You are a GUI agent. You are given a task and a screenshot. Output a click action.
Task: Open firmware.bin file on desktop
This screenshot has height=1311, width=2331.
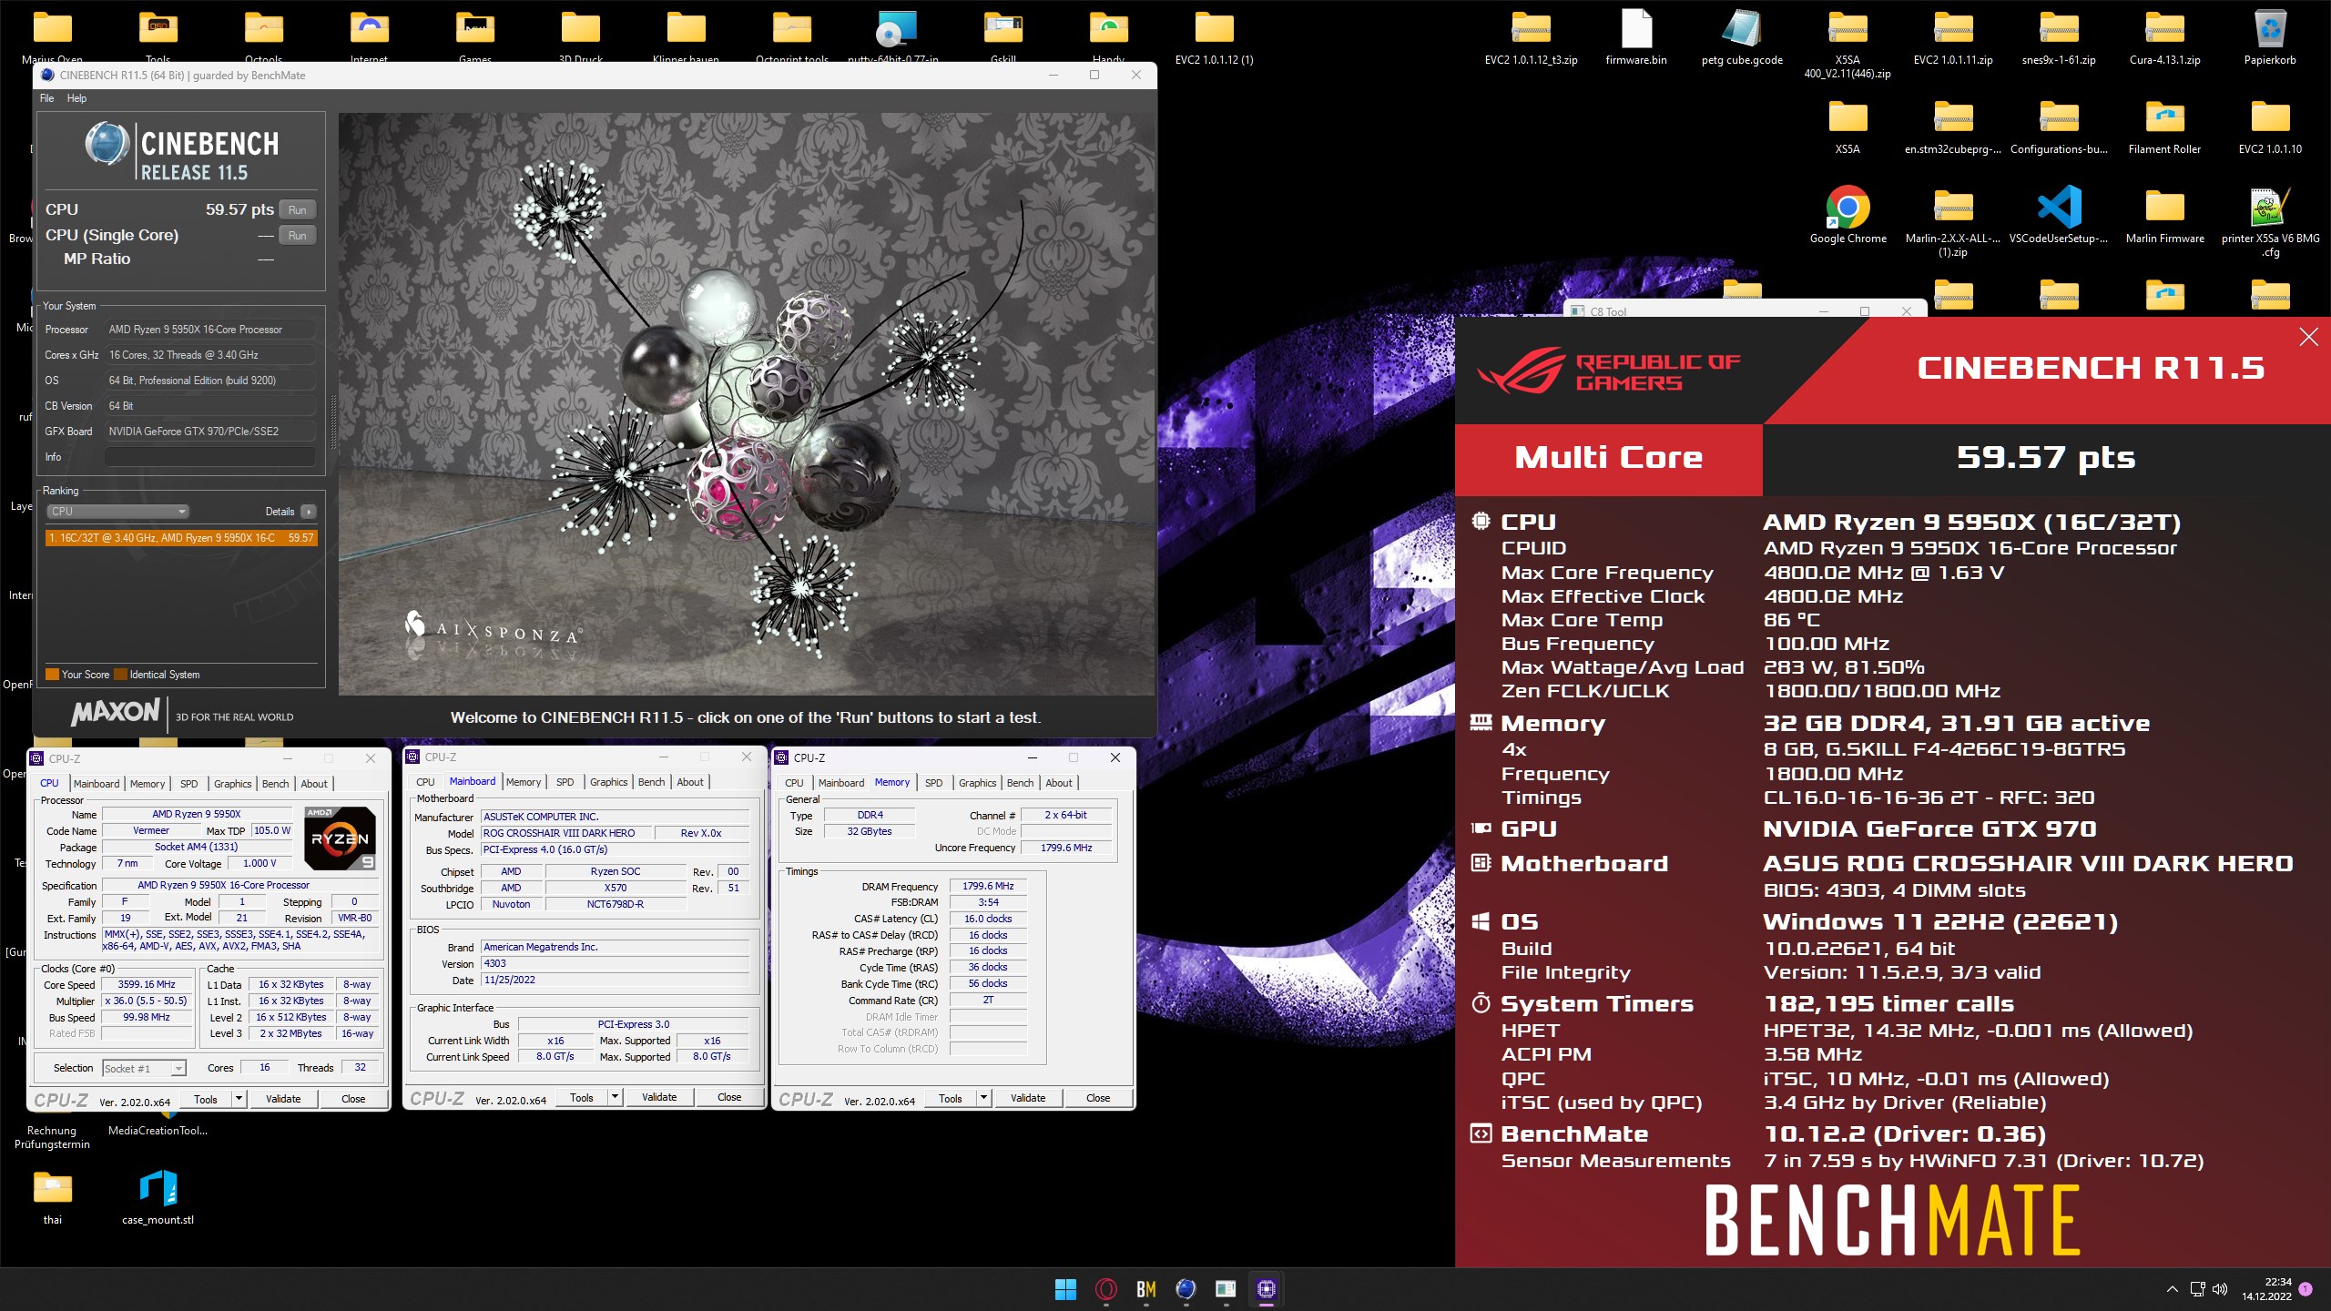(1636, 37)
